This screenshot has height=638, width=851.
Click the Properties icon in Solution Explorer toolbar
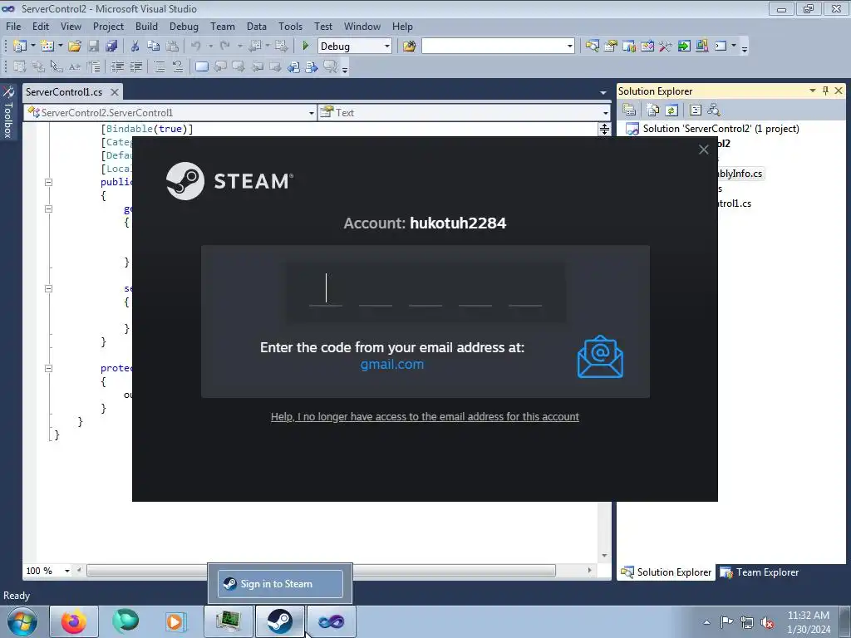click(629, 110)
